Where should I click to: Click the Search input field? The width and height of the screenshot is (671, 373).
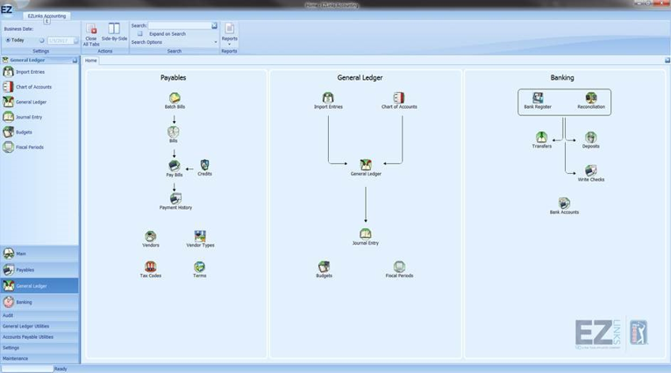click(180, 25)
